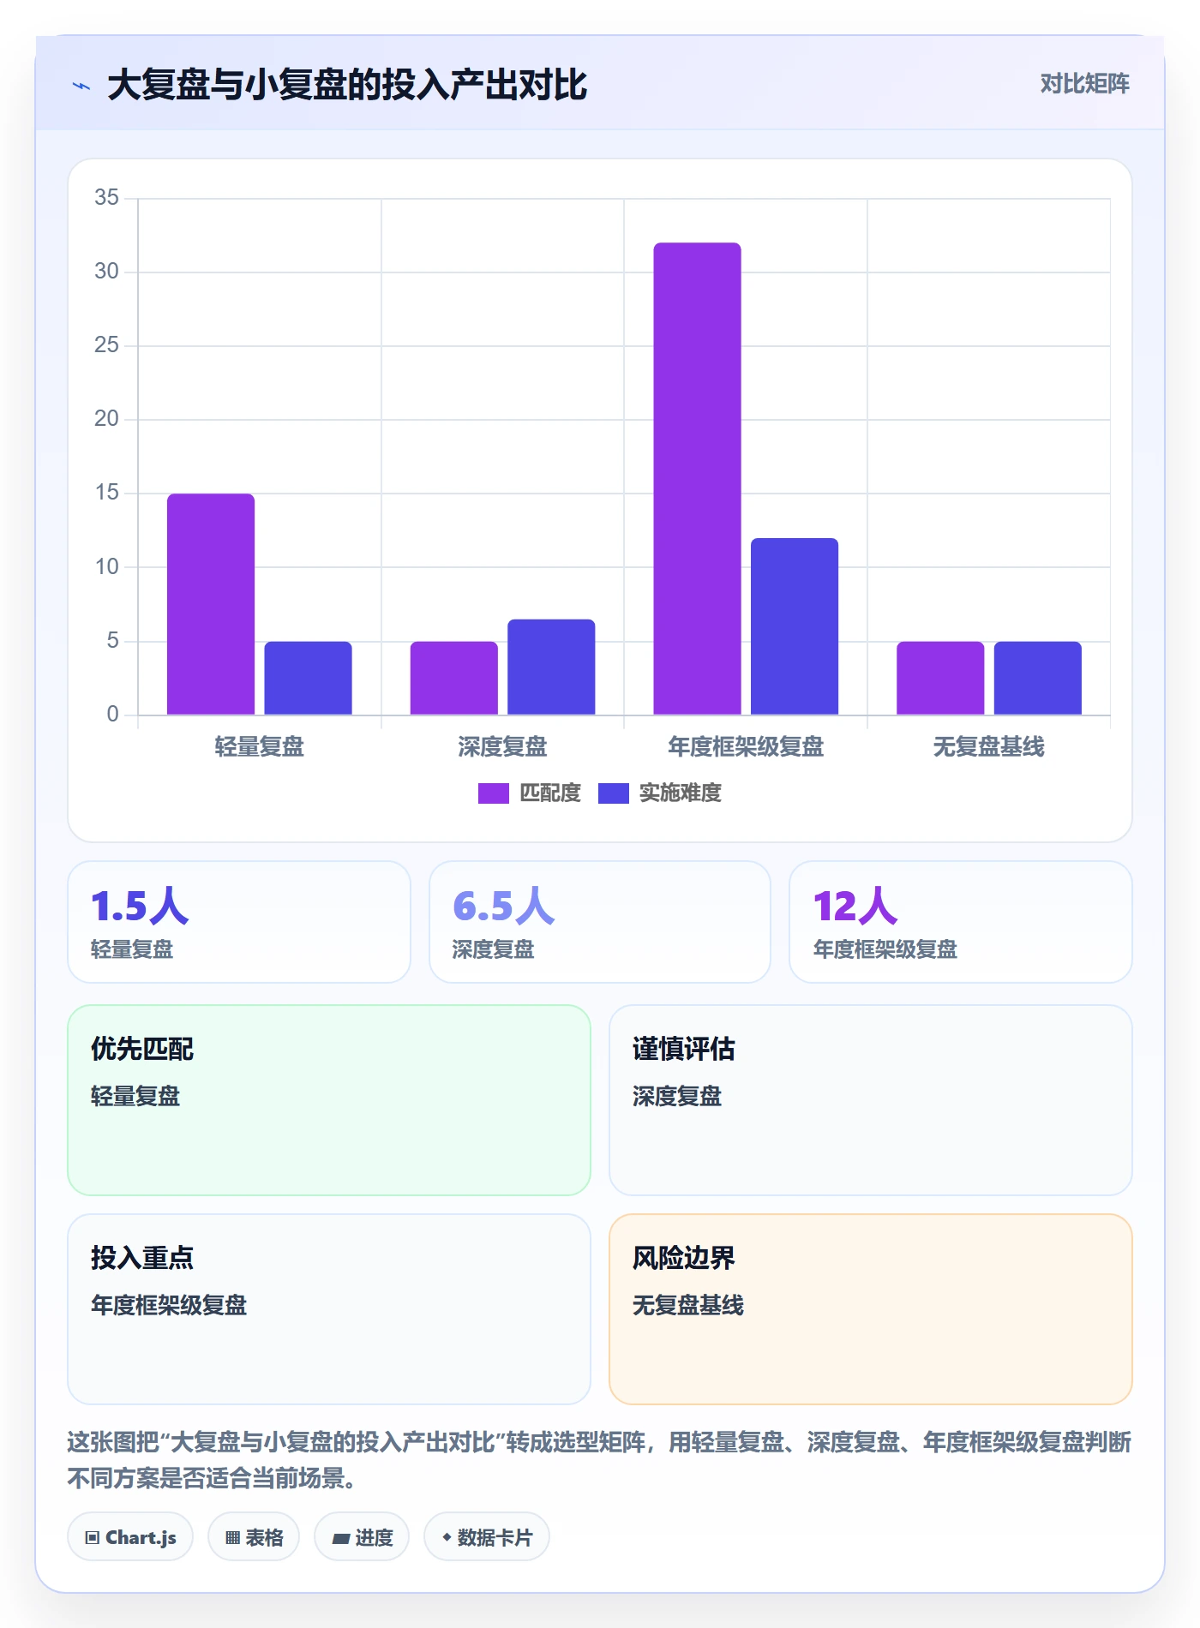Click the description paragraph below the cards
The height and width of the screenshot is (1628, 1200).
coord(599,1460)
